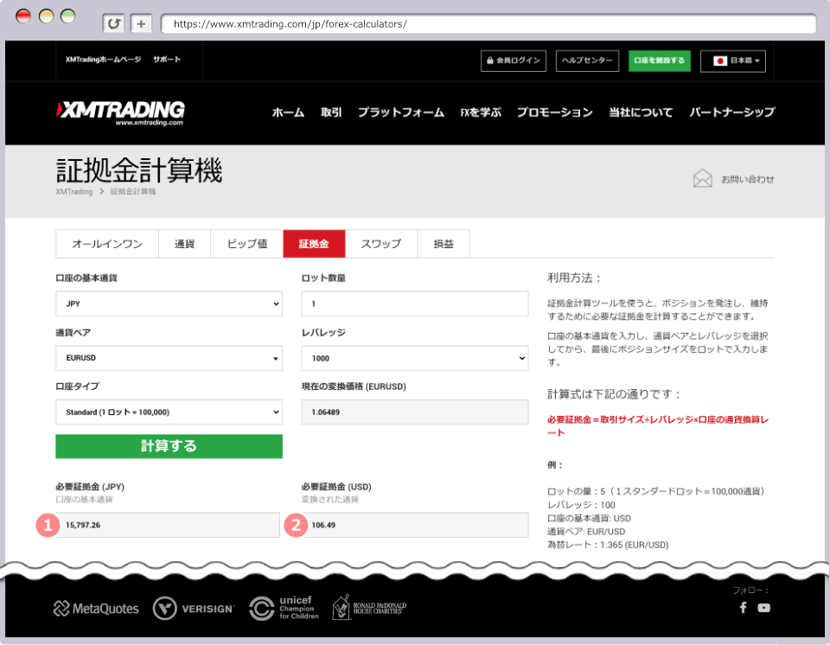Image resolution: width=830 pixels, height=645 pixels.
Task: Click the お問い合わせ envelope icon
Action: [703, 178]
